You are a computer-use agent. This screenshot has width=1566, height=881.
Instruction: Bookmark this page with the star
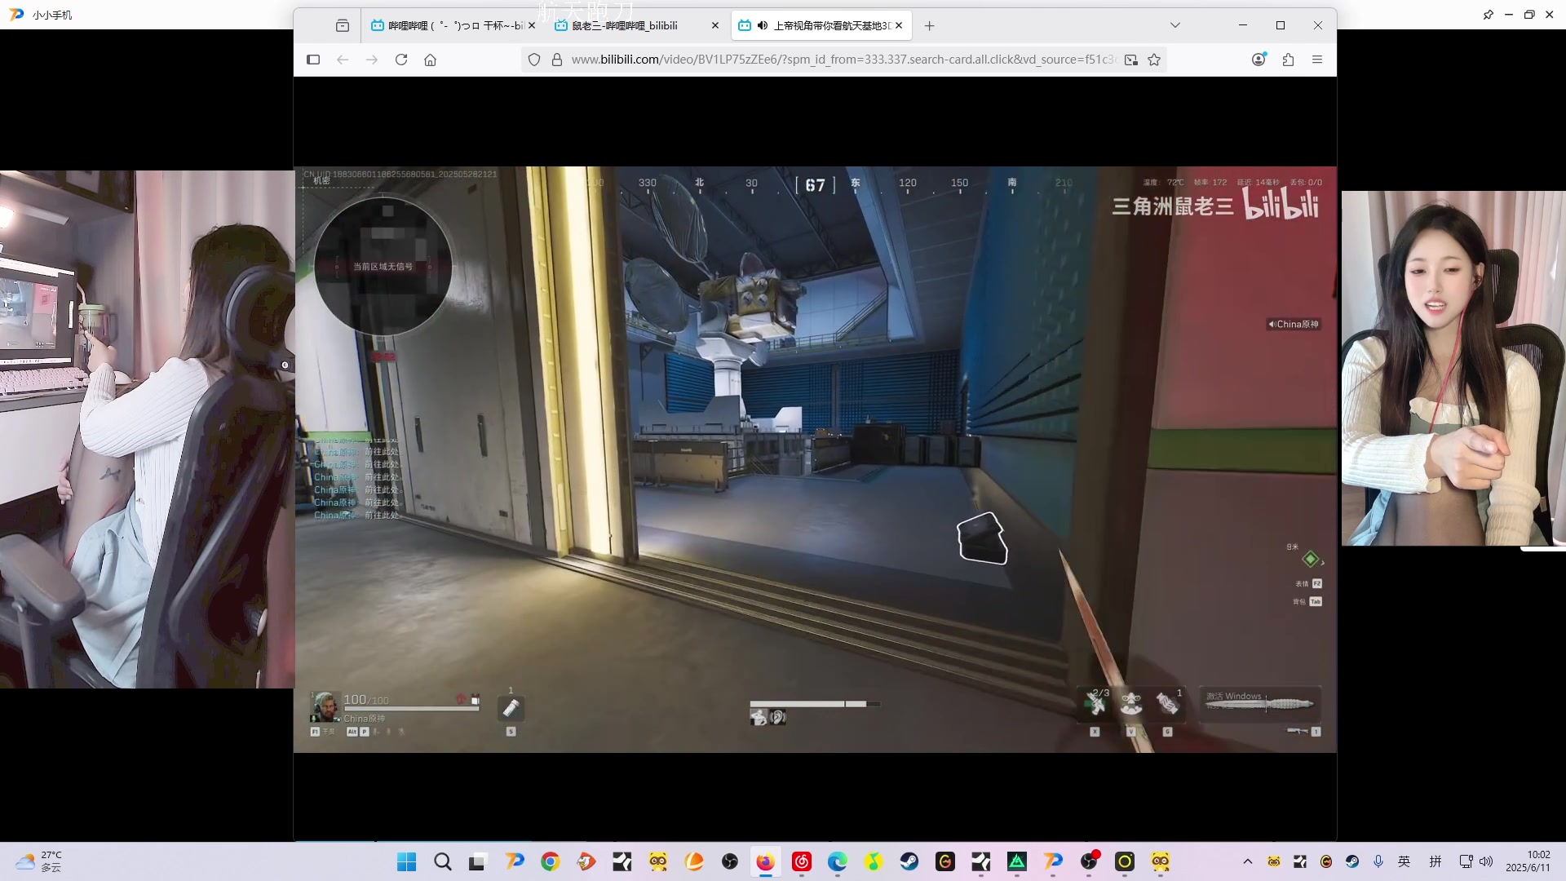pos(1154,60)
